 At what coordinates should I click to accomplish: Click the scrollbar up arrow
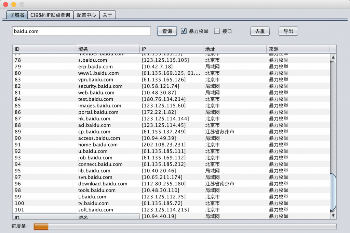(333, 57)
